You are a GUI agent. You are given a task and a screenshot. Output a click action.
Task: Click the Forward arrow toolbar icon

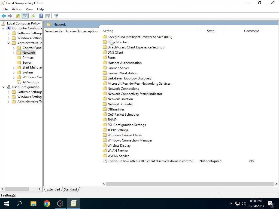[x=10, y=16]
